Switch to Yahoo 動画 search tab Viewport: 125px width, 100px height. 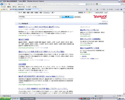pos(28,12)
